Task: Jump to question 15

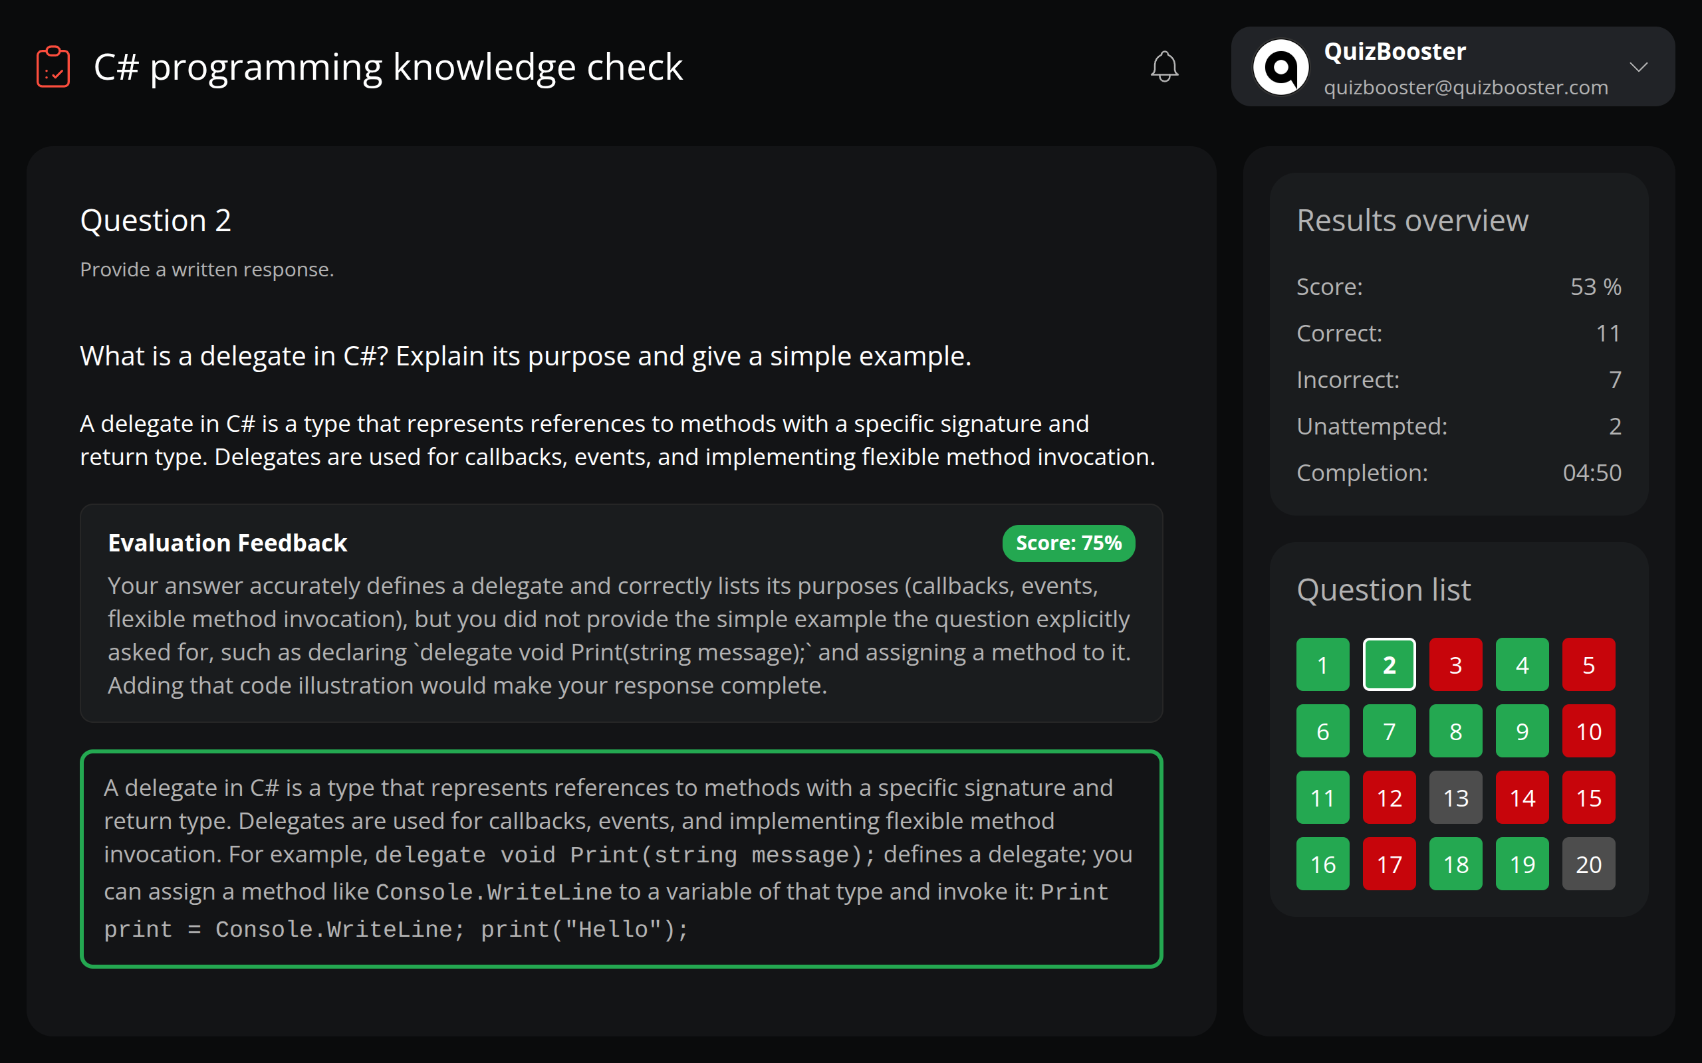Action: (1589, 797)
